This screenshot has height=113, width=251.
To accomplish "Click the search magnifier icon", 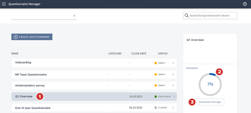I will click(186, 16).
